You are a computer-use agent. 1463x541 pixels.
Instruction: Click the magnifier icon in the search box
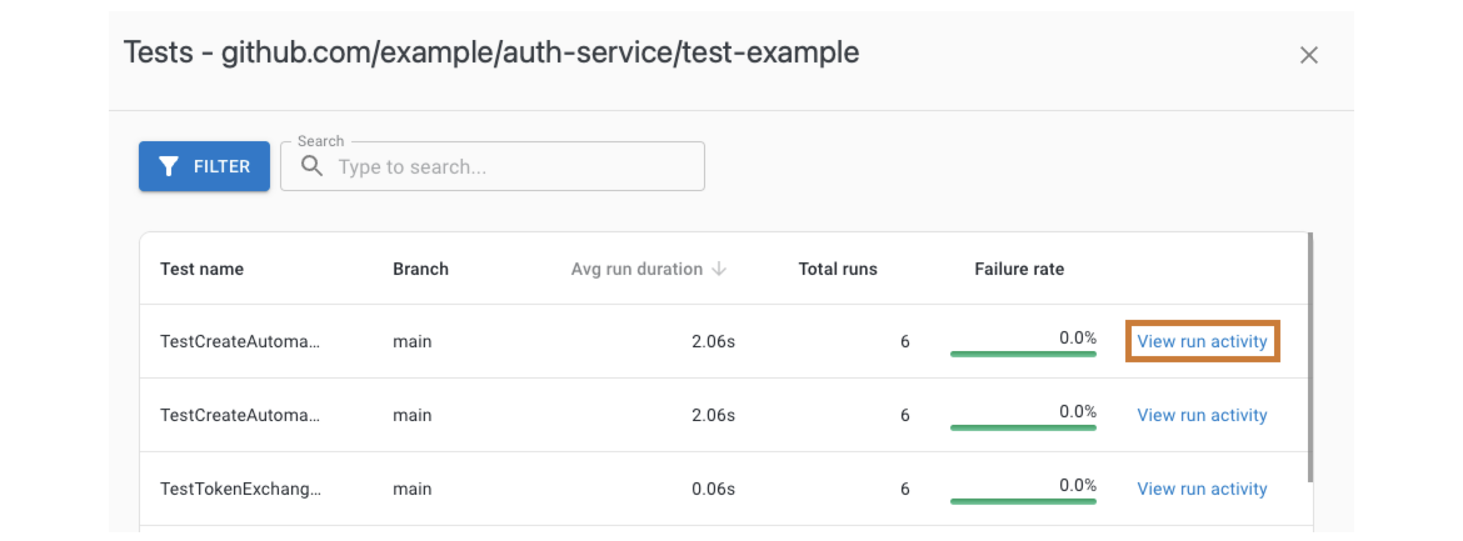pos(311,166)
